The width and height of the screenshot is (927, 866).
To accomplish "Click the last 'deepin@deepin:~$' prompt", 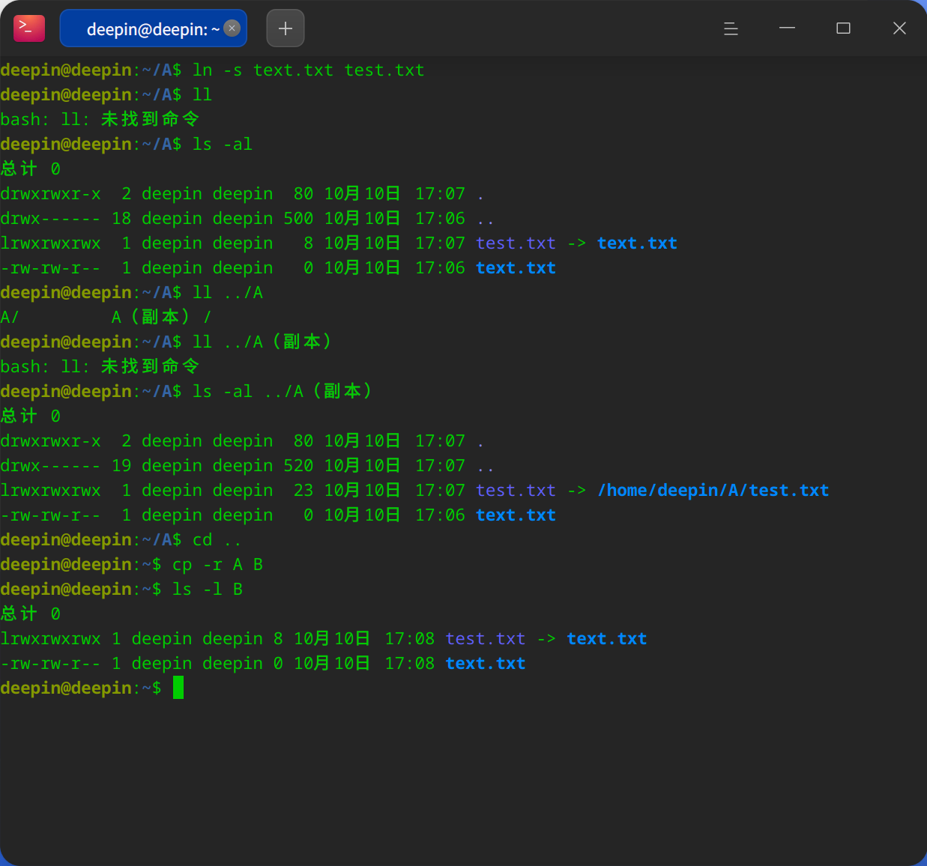I will point(81,688).
